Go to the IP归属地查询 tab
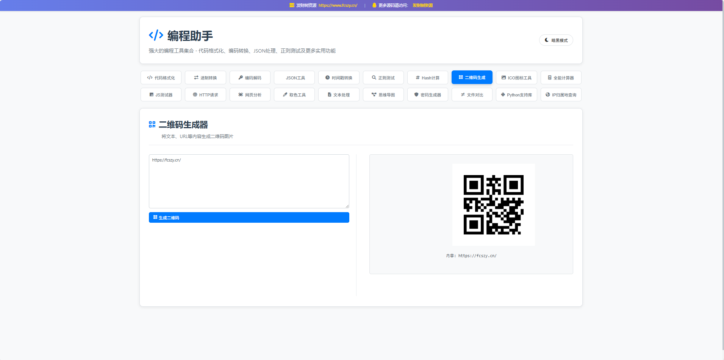This screenshot has width=724, height=360. tap(561, 95)
